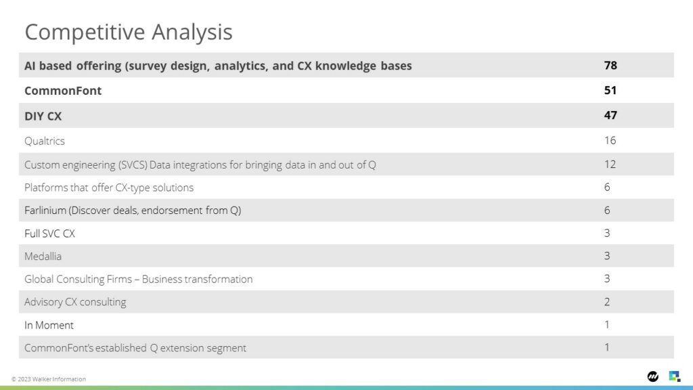Select Platforms that offer CX-type solutions
Viewport: 693px width, 390px height.
[x=109, y=188]
